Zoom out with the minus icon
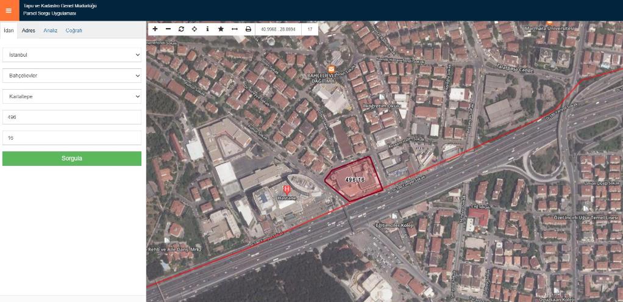623x302 pixels. click(168, 29)
